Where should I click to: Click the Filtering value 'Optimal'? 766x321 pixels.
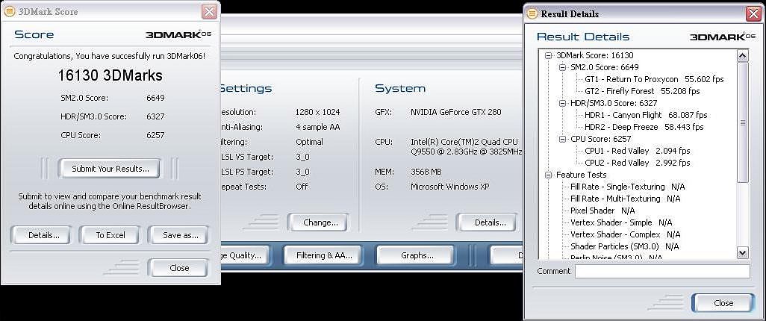click(309, 142)
